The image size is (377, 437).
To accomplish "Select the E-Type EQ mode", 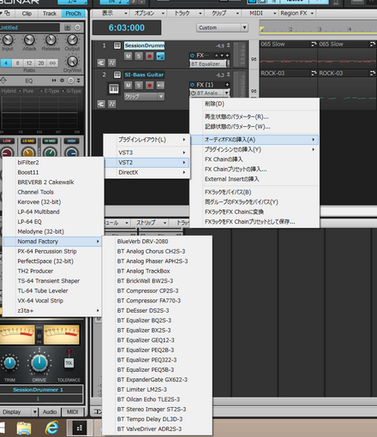I will click(50, 91).
